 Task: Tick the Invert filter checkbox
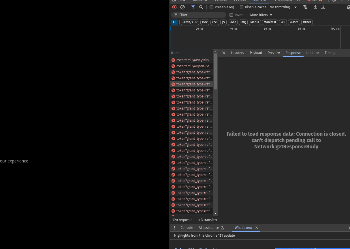231,15
